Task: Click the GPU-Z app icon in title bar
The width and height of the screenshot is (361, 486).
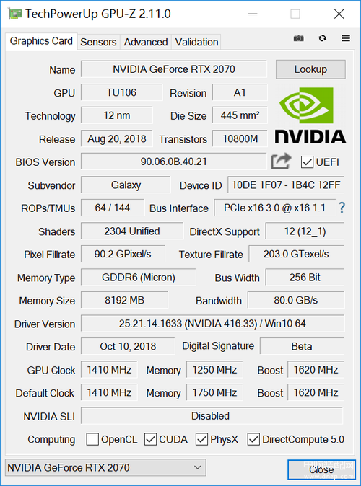Action: pyautogui.click(x=15, y=14)
